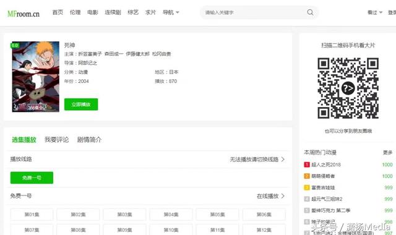396x235 pixels.
Task: Expand the 导航 dropdown menu
Action: [171, 12]
